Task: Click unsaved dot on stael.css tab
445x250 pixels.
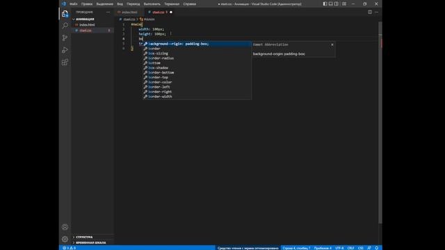Action: 171,12
